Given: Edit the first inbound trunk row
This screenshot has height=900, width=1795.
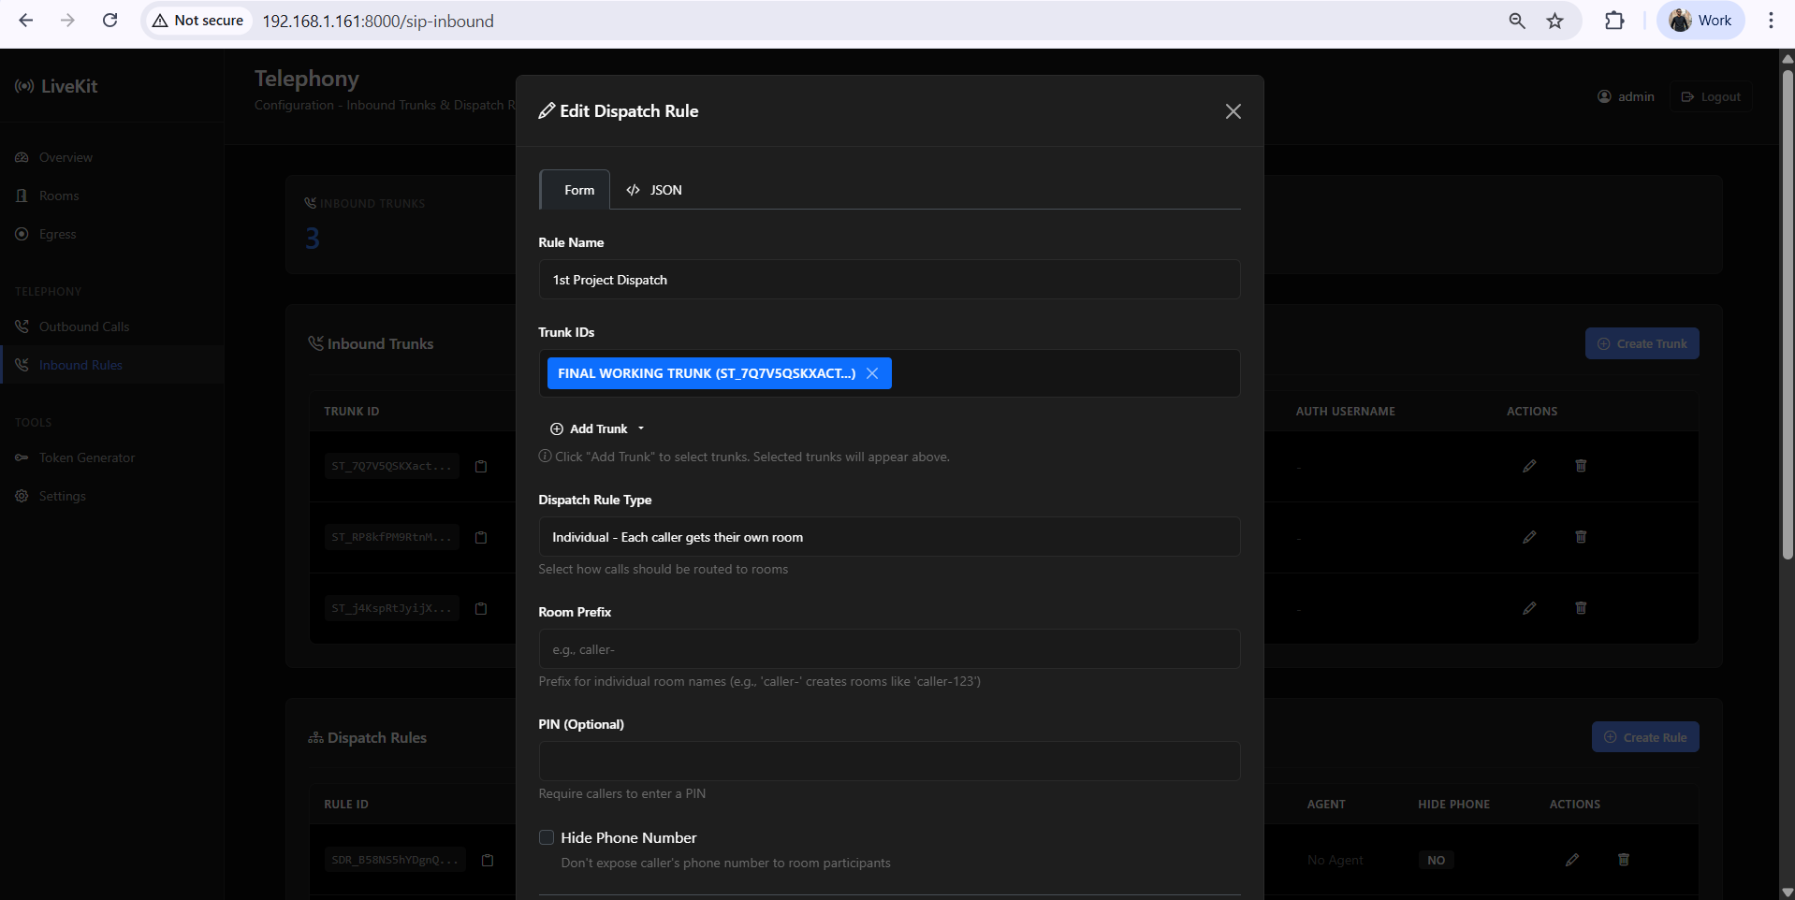Looking at the screenshot, I should [x=1529, y=466].
